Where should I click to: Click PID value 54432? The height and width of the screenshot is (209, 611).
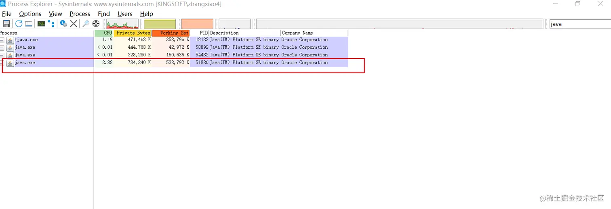click(x=202, y=55)
